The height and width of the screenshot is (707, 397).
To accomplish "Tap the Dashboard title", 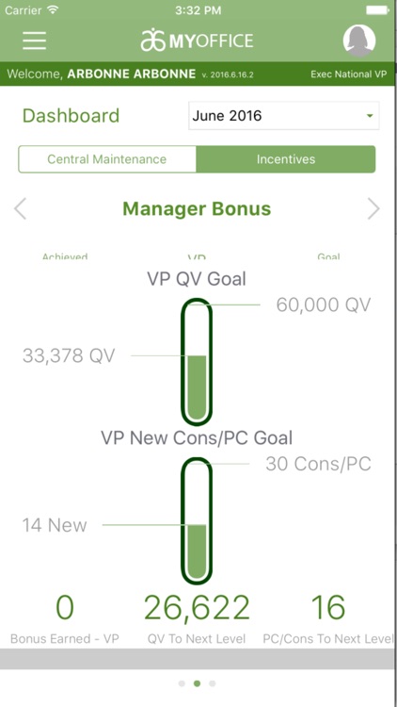I will (x=71, y=116).
